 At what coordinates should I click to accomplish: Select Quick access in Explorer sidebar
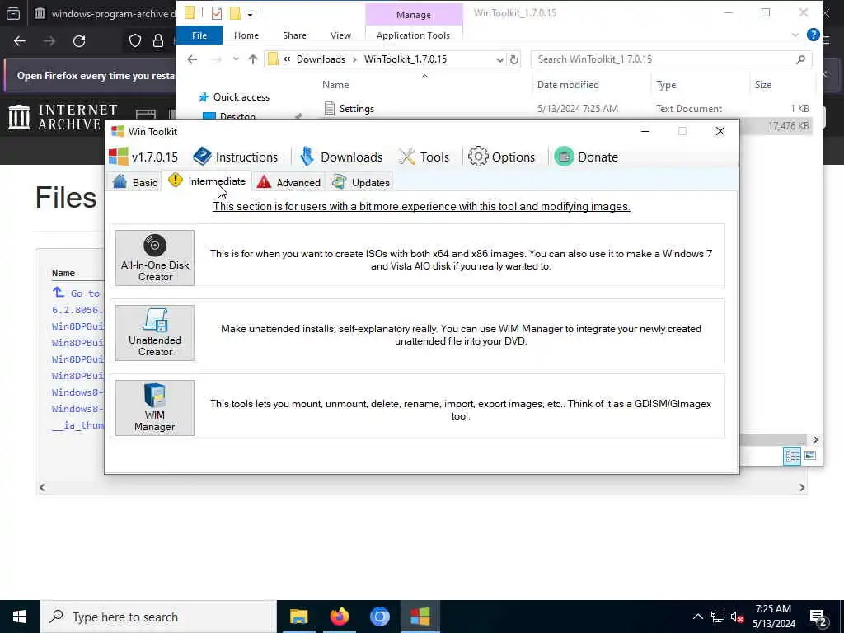(241, 97)
